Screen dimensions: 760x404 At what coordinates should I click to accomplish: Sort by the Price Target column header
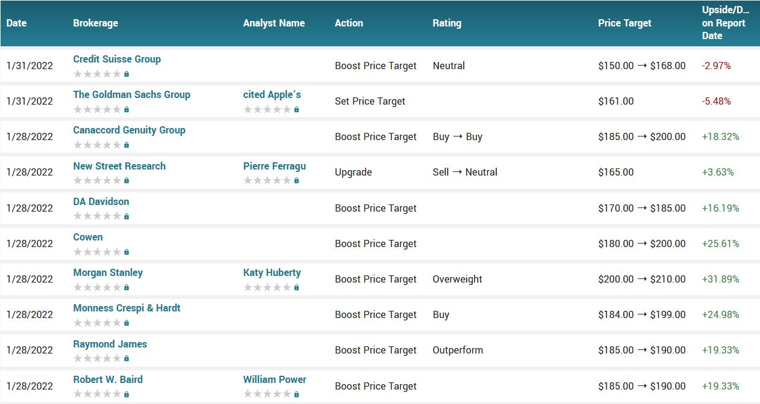(625, 23)
